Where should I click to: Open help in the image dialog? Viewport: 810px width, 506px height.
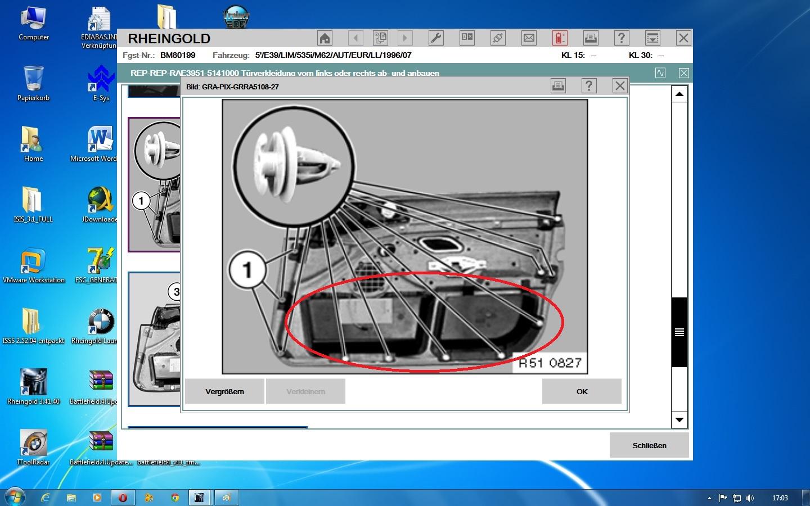point(588,86)
